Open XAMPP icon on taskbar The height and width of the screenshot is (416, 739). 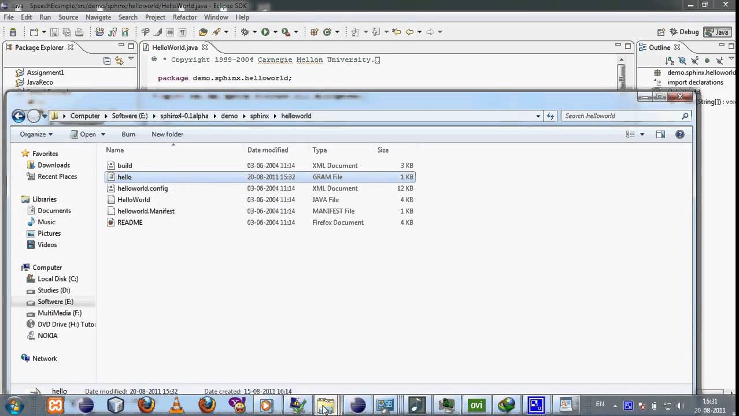click(56, 405)
